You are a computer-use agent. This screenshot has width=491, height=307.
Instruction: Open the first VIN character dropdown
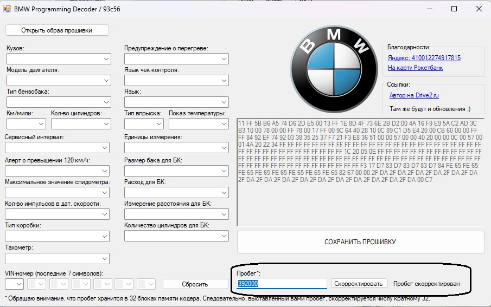pyautogui.click(x=14, y=284)
